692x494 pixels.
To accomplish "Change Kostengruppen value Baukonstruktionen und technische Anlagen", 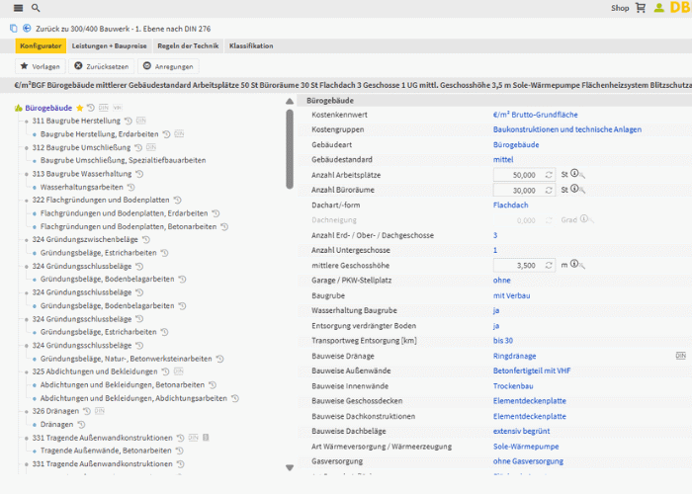I will pos(567,129).
